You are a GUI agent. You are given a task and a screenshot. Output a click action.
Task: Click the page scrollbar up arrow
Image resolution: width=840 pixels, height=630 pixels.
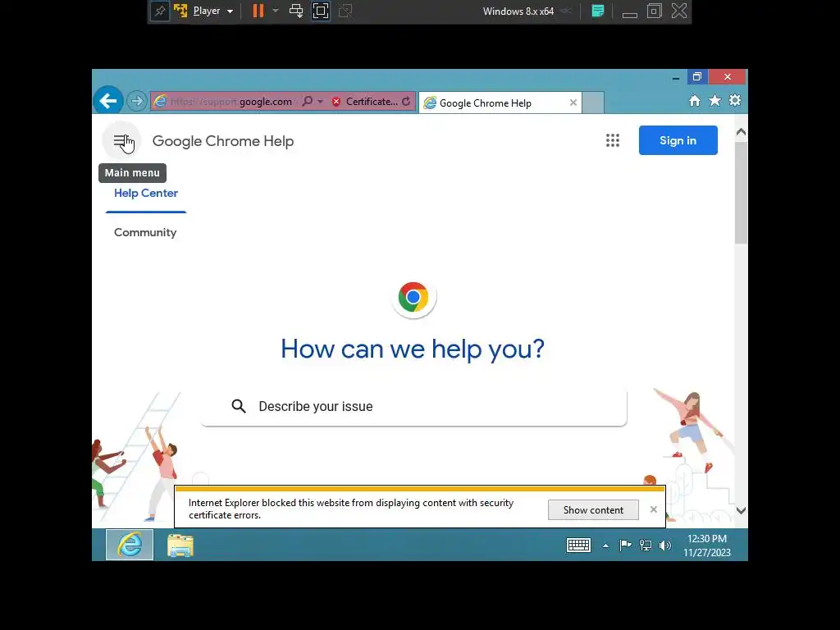[741, 132]
